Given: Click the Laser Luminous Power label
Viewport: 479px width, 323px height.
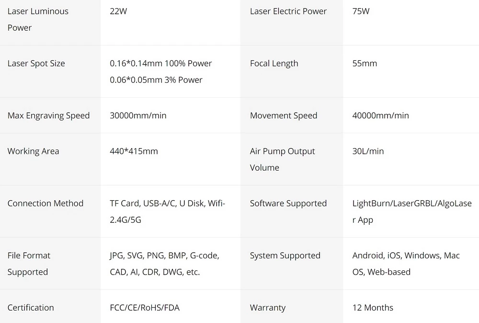Looking at the screenshot, I should [38, 19].
